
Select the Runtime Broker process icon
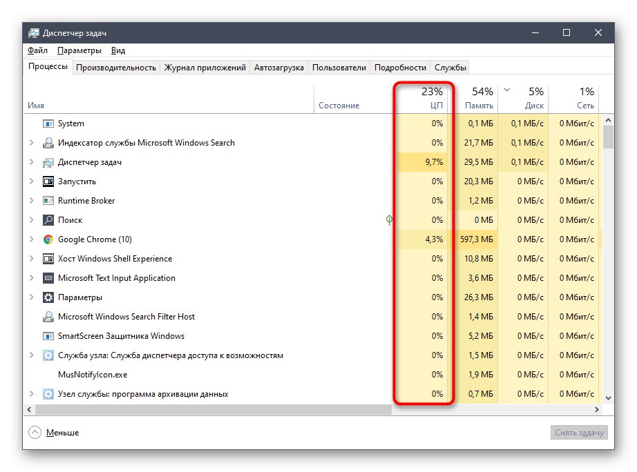click(x=49, y=201)
